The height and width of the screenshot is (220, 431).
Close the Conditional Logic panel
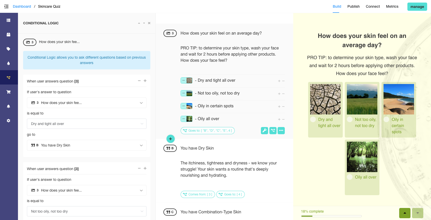point(149,23)
